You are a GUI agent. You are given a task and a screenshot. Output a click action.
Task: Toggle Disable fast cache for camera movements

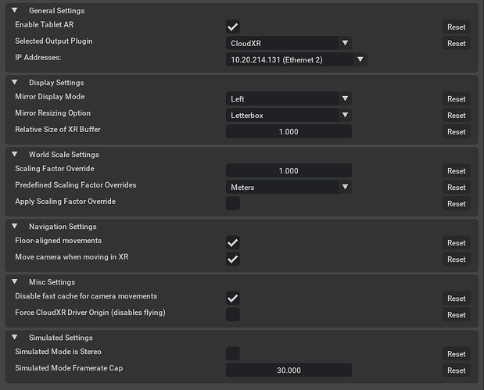tap(233, 298)
